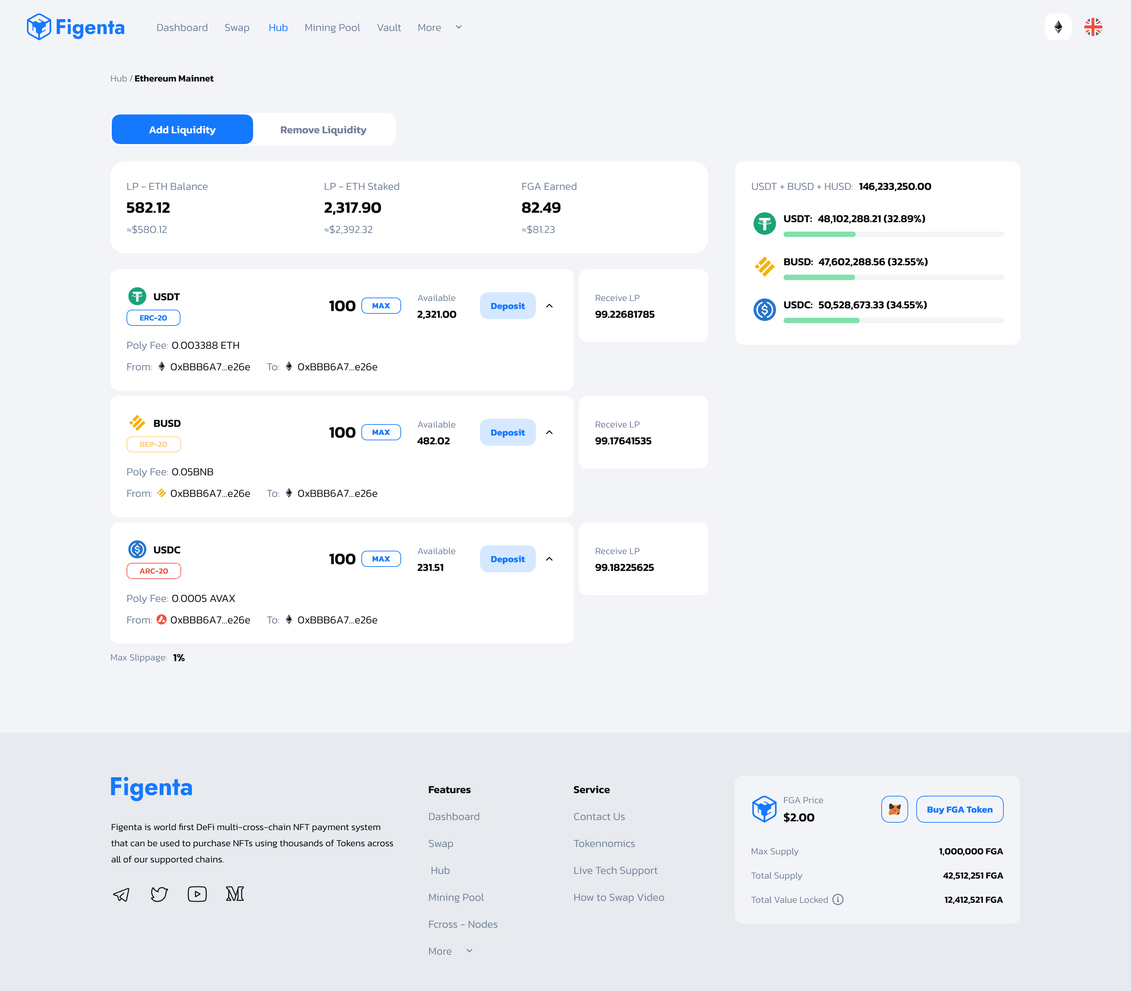The width and height of the screenshot is (1131, 991).
Task: Collapse the USDT deposit details chevron
Action: tap(549, 306)
